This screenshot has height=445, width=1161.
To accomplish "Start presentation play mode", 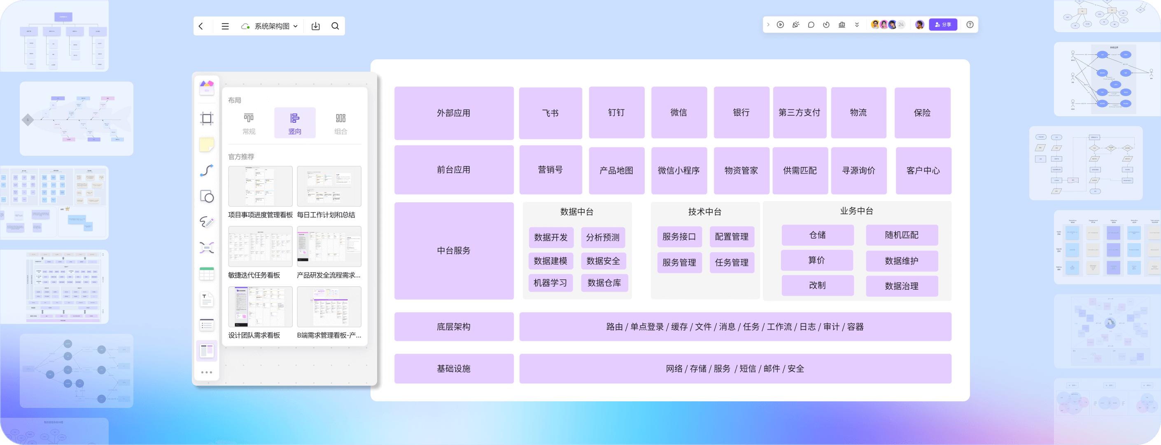I will coord(781,25).
